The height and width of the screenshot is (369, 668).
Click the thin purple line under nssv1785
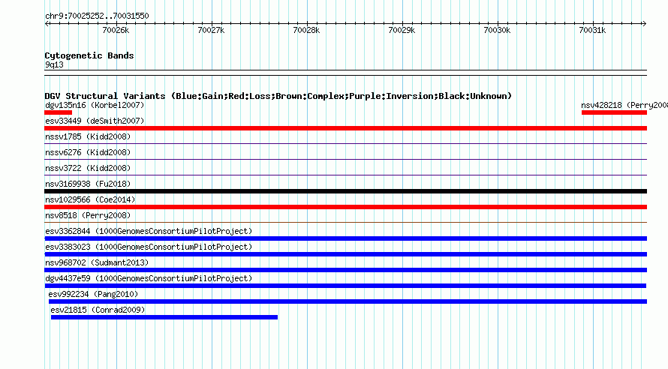pos(345,144)
